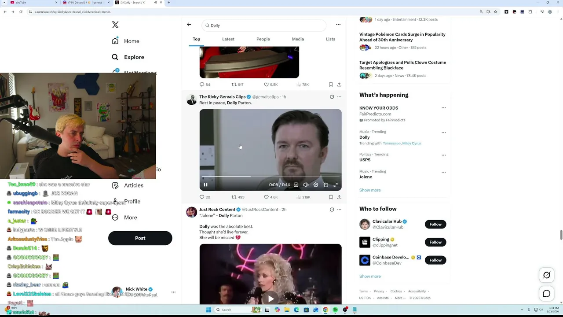
Task: Open the search settings three-dot menu
Action: click(338, 25)
